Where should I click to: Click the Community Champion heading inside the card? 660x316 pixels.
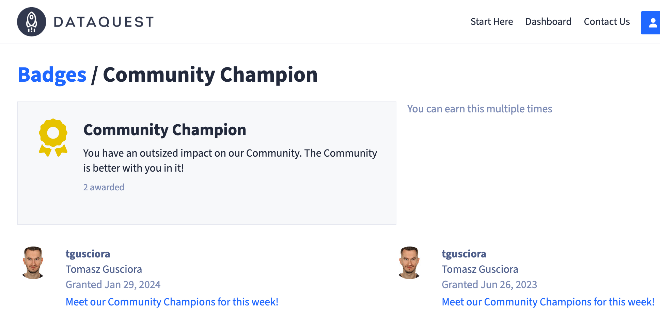165,129
